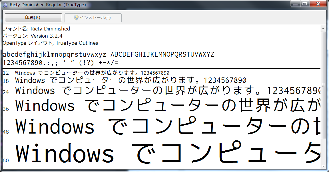Click the size 36 preview sentence
Image resolution: width=329 pixels, height=172 pixels.
point(143,106)
